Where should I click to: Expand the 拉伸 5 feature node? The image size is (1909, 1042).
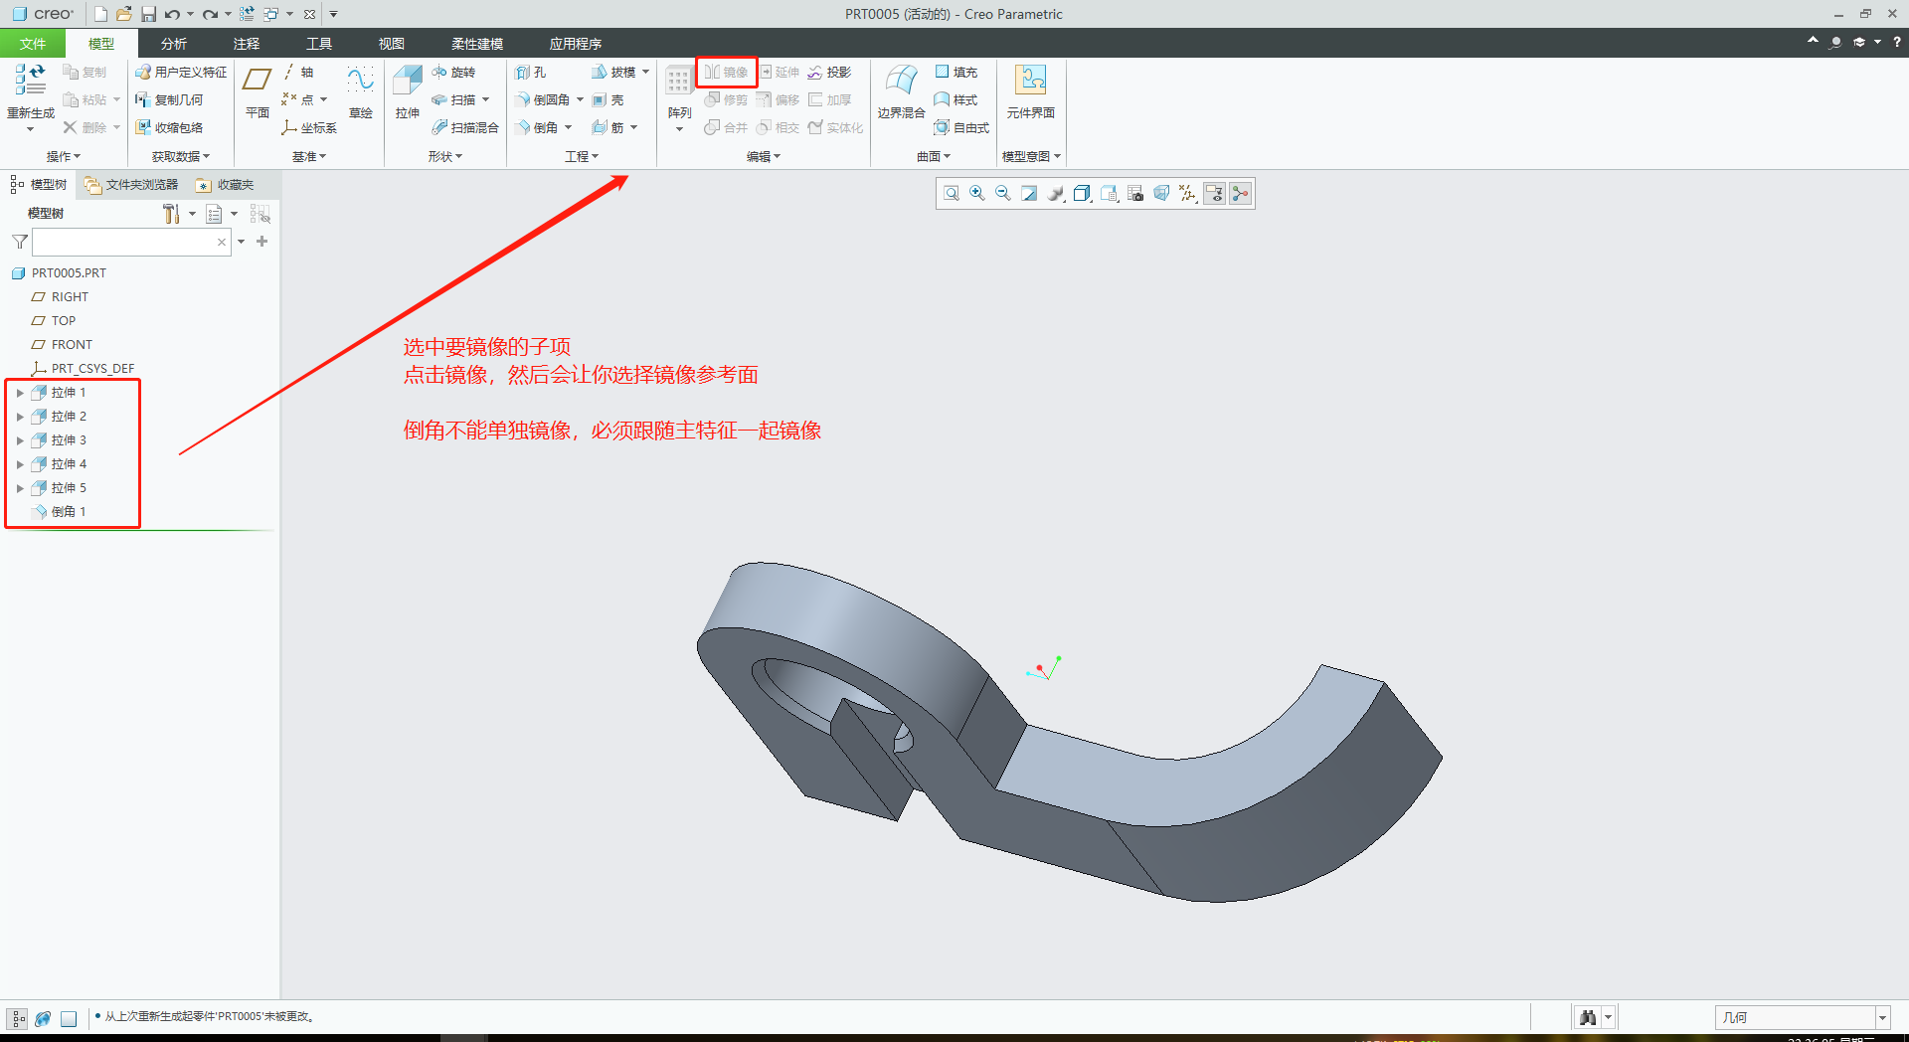pyautogui.click(x=20, y=488)
